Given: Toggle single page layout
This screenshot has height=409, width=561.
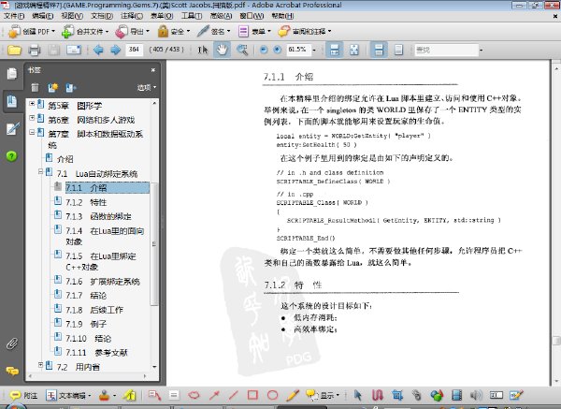Looking at the screenshot, I should pyautogui.click(x=398, y=50).
